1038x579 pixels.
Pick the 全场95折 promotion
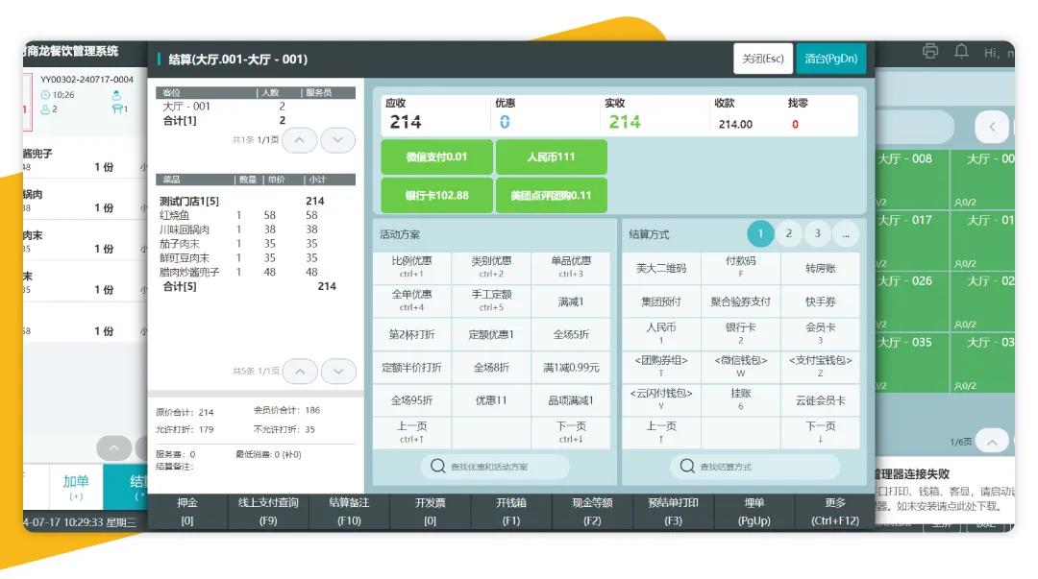click(411, 400)
